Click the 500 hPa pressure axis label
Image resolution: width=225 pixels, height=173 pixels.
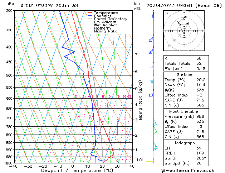tap(10, 75)
